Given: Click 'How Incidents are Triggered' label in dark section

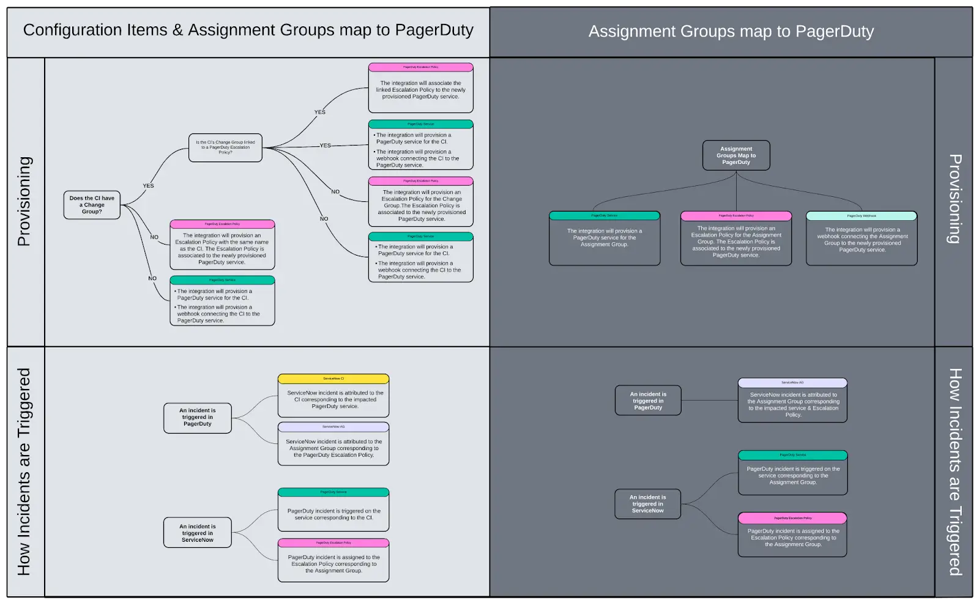Looking at the screenshot, I should (x=955, y=472).
